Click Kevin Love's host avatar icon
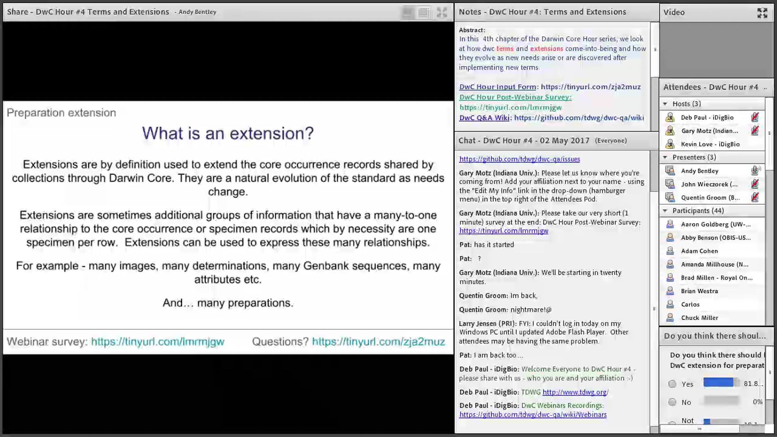Screen dimensions: 777x437 pos(670,144)
